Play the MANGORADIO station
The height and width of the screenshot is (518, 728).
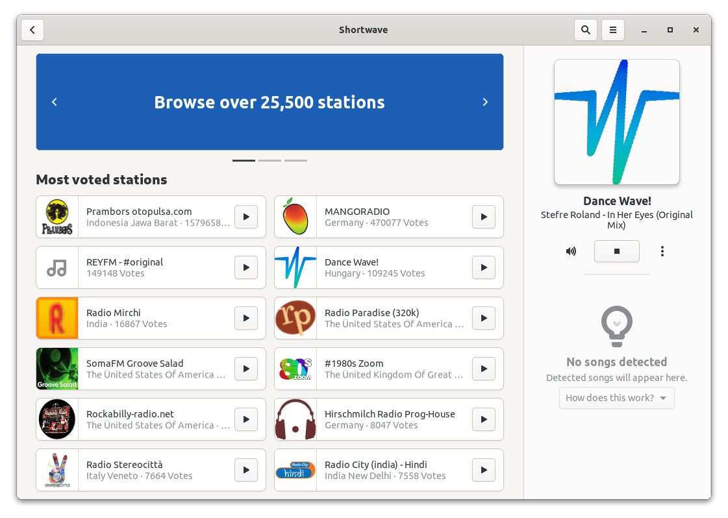coord(484,217)
